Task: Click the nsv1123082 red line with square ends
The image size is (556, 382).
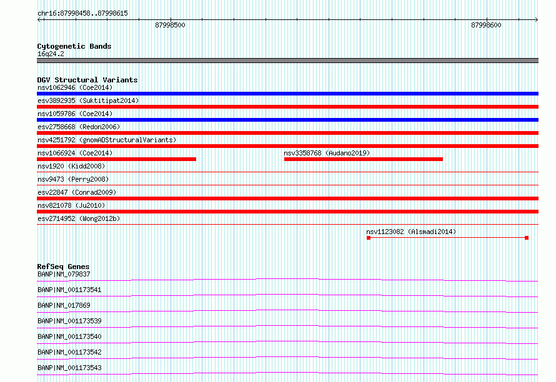Action: pyautogui.click(x=447, y=238)
